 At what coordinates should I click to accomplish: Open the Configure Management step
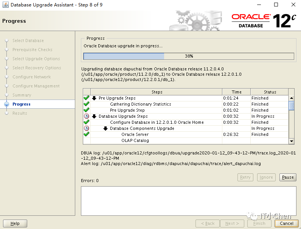pos(36,86)
